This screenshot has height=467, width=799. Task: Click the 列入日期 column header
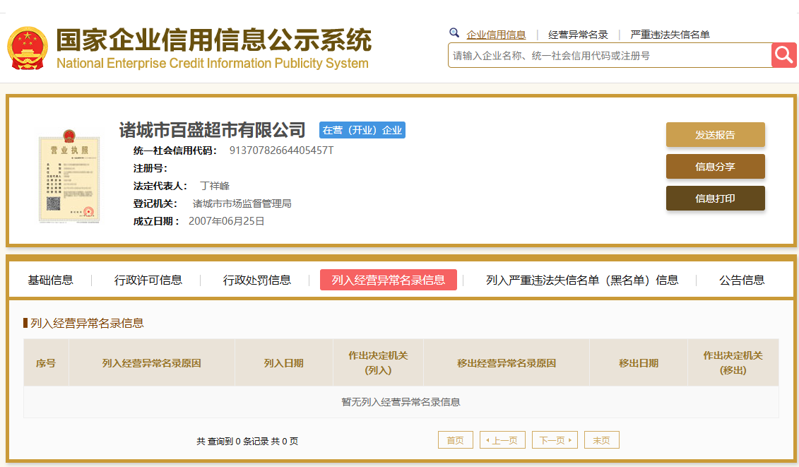click(x=284, y=363)
